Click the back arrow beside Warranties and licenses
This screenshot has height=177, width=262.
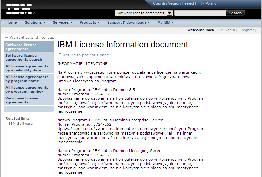7,37
